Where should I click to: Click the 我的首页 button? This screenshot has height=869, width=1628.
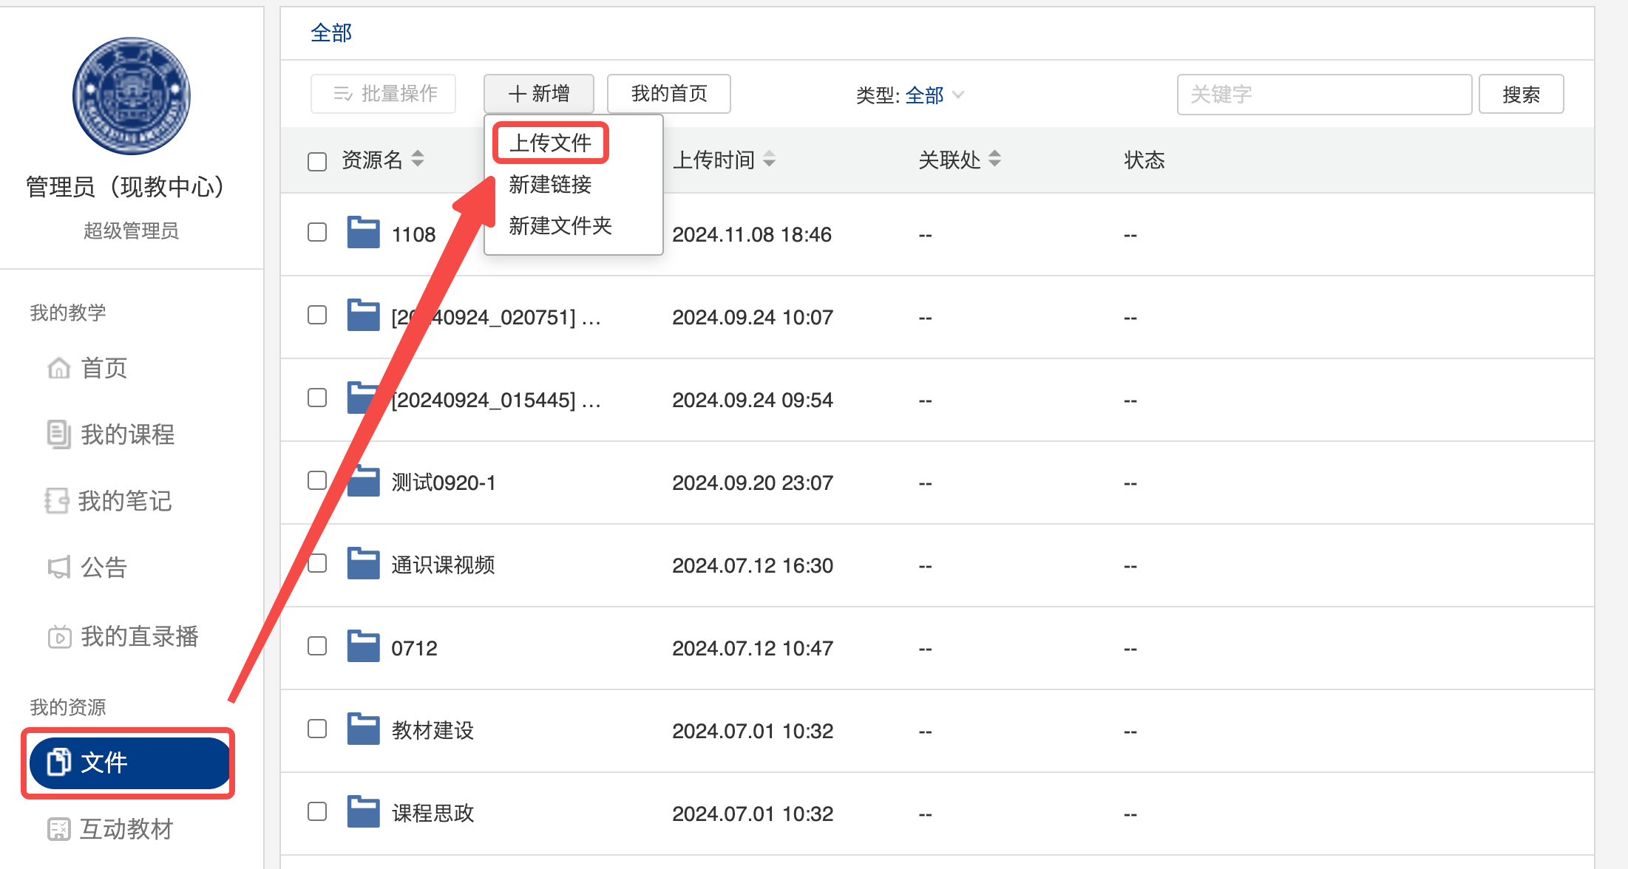point(668,94)
